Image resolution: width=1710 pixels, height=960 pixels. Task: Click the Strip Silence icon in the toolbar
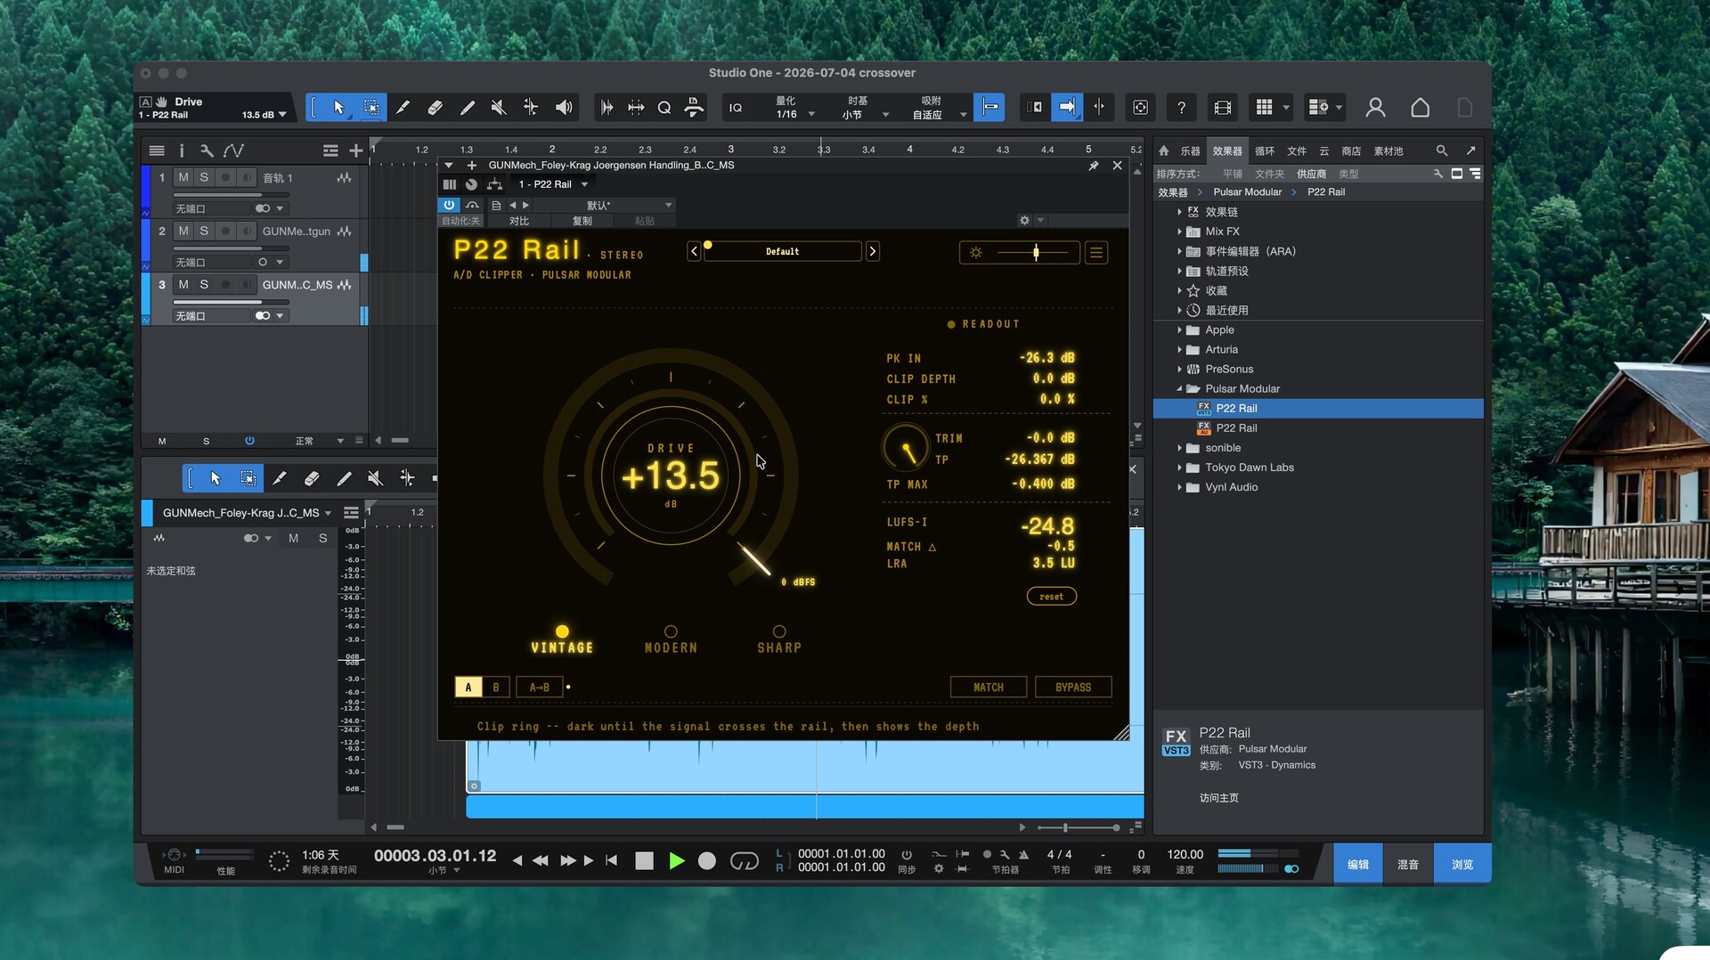pyautogui.click(x=636, y=108)
